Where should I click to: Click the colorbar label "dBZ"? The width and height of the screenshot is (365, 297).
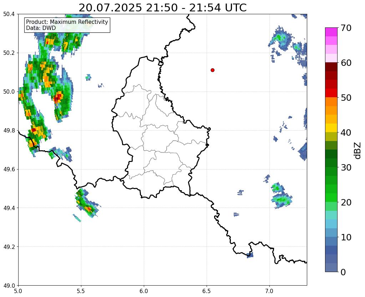[358, 150]
